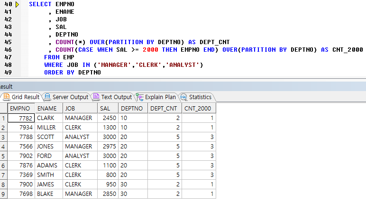Viewport: 366px width, 203px height.
Task: Click the SAL cell 2975
Action: [108, 147]
